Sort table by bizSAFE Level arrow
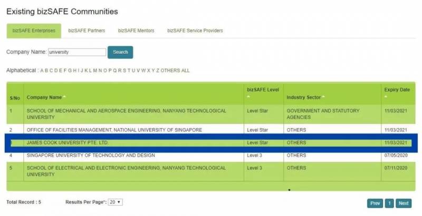422x216 pixels. coord(249,97)
